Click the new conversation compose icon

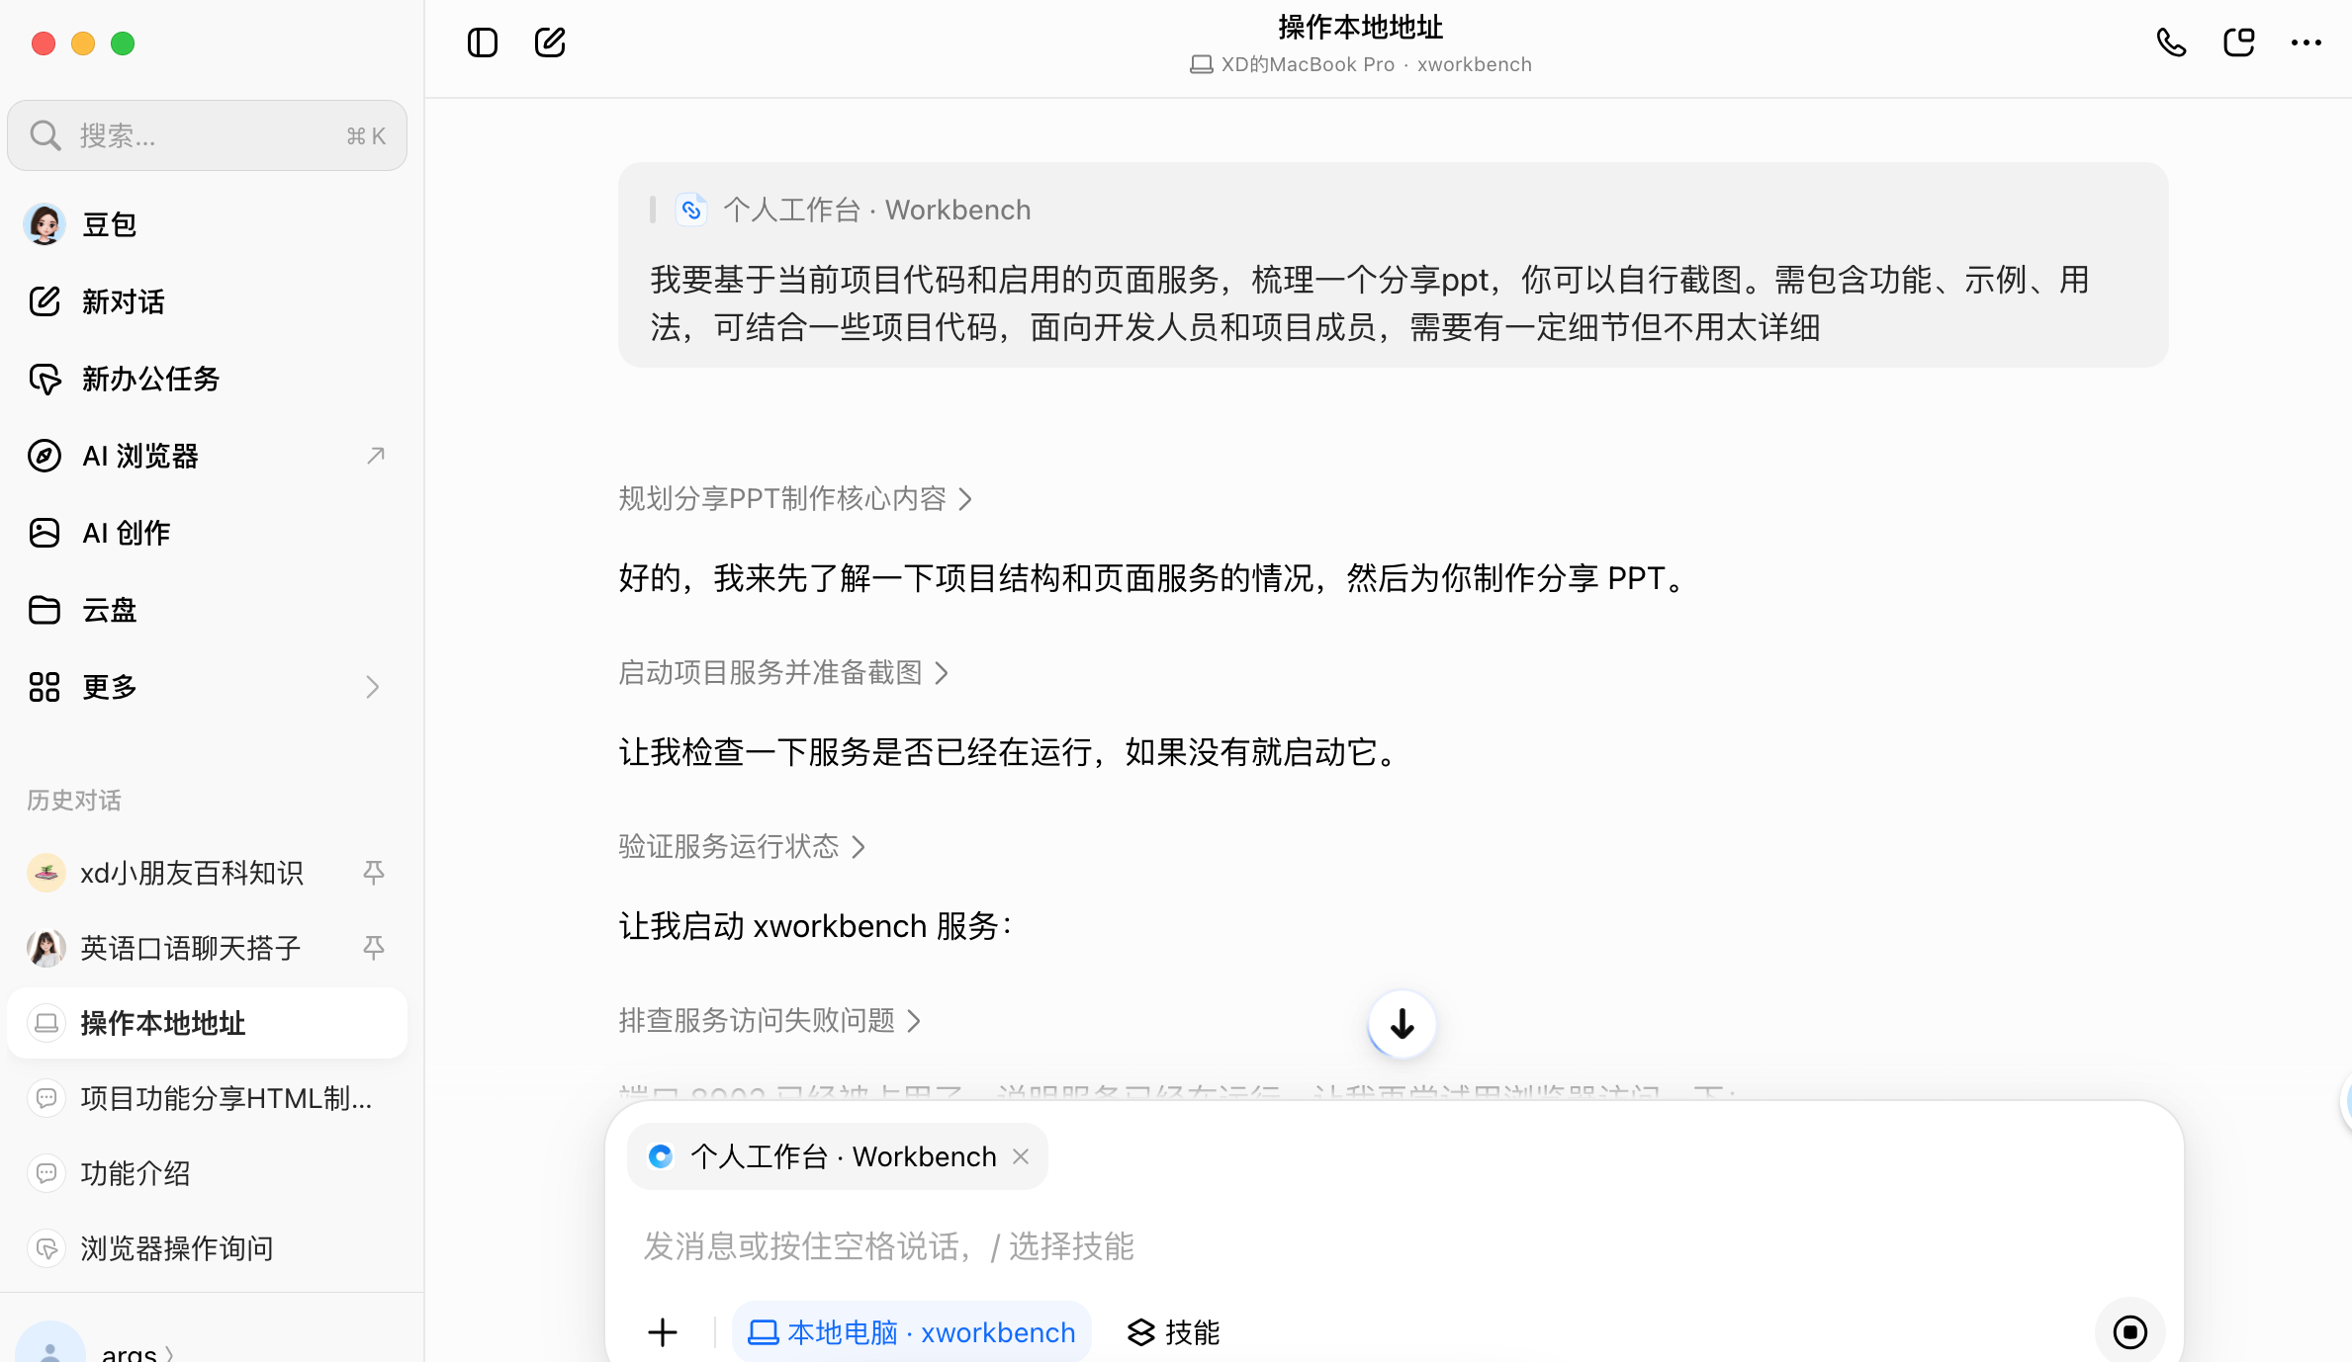550,43
